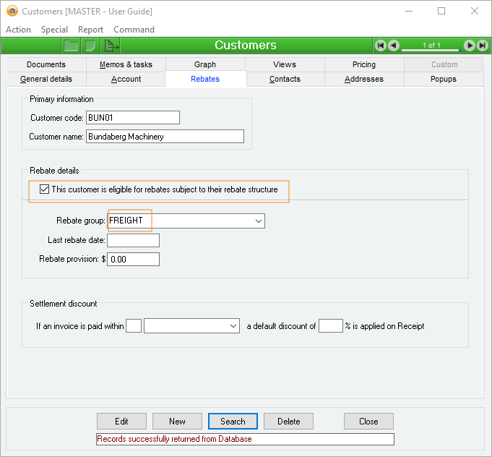The image size is (492, 457).
Task: Click the export document arrow icon
Action: [111, 46]
